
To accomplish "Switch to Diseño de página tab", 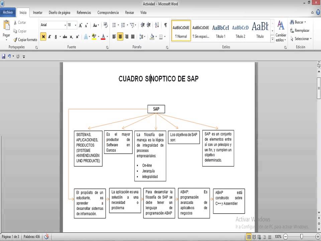I will tap(60, 12).
